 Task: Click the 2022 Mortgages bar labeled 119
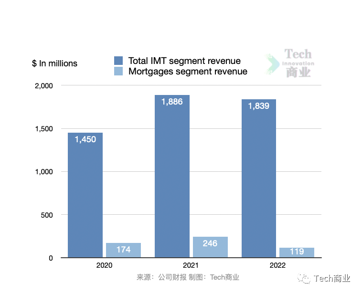[x=297, y=252]
